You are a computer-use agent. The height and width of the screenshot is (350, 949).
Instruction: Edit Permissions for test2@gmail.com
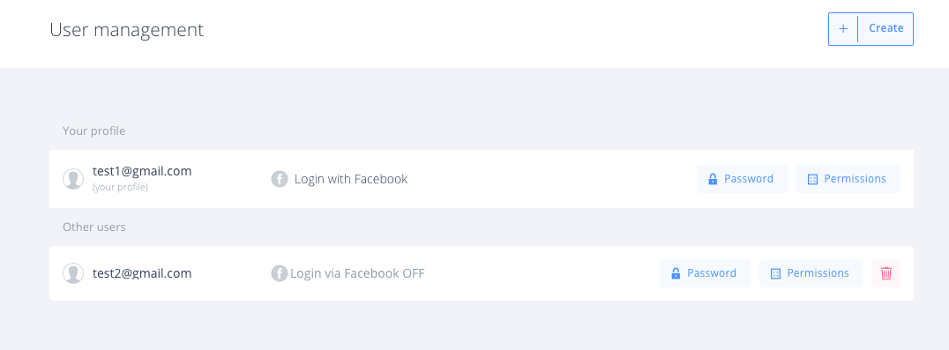point(811,273)
